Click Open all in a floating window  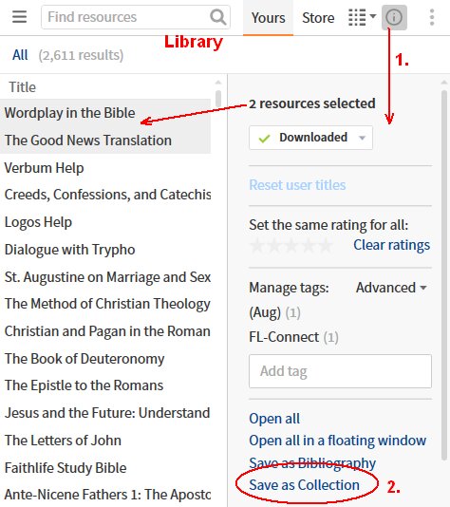(338, 441)
